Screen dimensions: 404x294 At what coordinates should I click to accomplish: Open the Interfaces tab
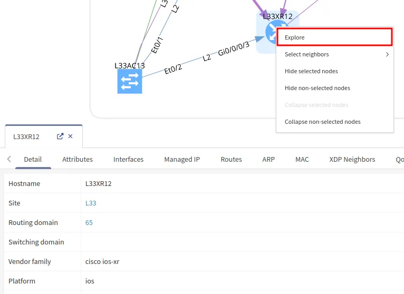(128, 159)
